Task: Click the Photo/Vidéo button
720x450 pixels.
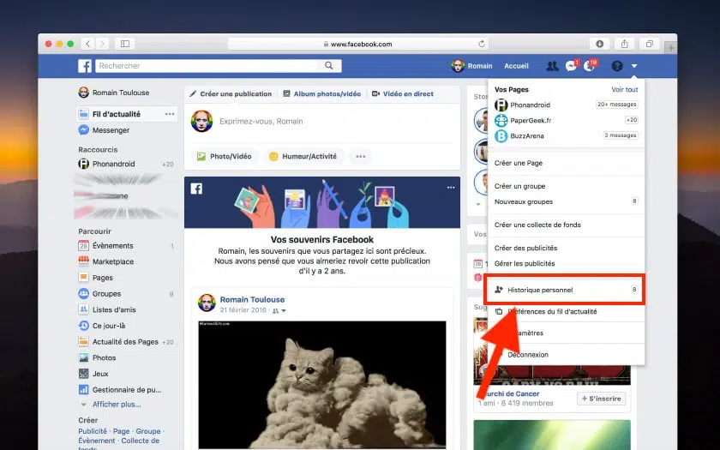Action: click(225, 156)
